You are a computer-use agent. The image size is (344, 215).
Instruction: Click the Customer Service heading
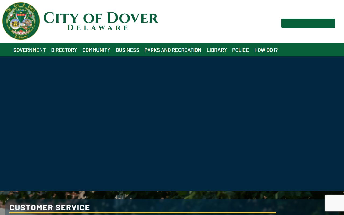[x=50, y=207]
